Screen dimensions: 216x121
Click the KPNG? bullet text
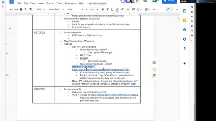pos(84,58)
